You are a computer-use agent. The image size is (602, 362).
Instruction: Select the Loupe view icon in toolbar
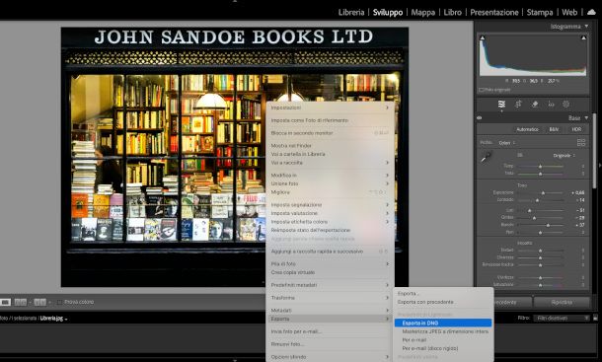(x=5, y=302)
